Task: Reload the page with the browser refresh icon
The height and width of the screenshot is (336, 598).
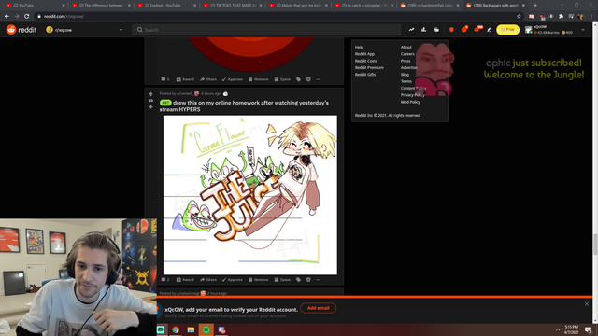Action: click(x=27, y=17)
